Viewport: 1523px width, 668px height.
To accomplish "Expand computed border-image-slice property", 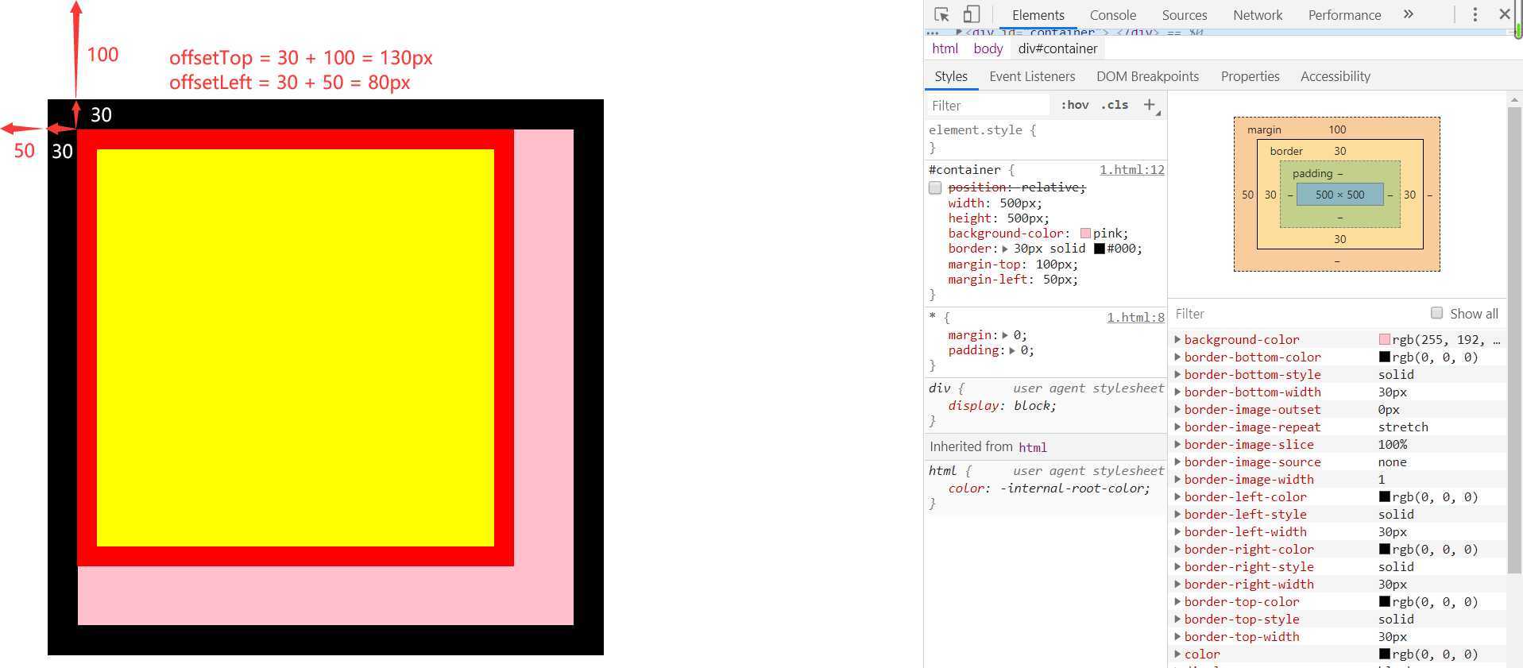I will point(1177,444).
